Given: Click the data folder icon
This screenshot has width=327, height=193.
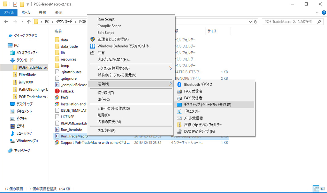Looking at the screenshot, I should coord(57,40).
